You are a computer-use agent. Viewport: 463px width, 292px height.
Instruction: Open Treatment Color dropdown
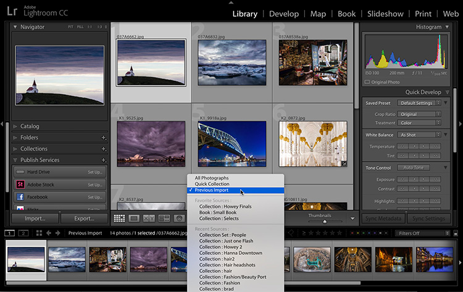click(419, 122)
